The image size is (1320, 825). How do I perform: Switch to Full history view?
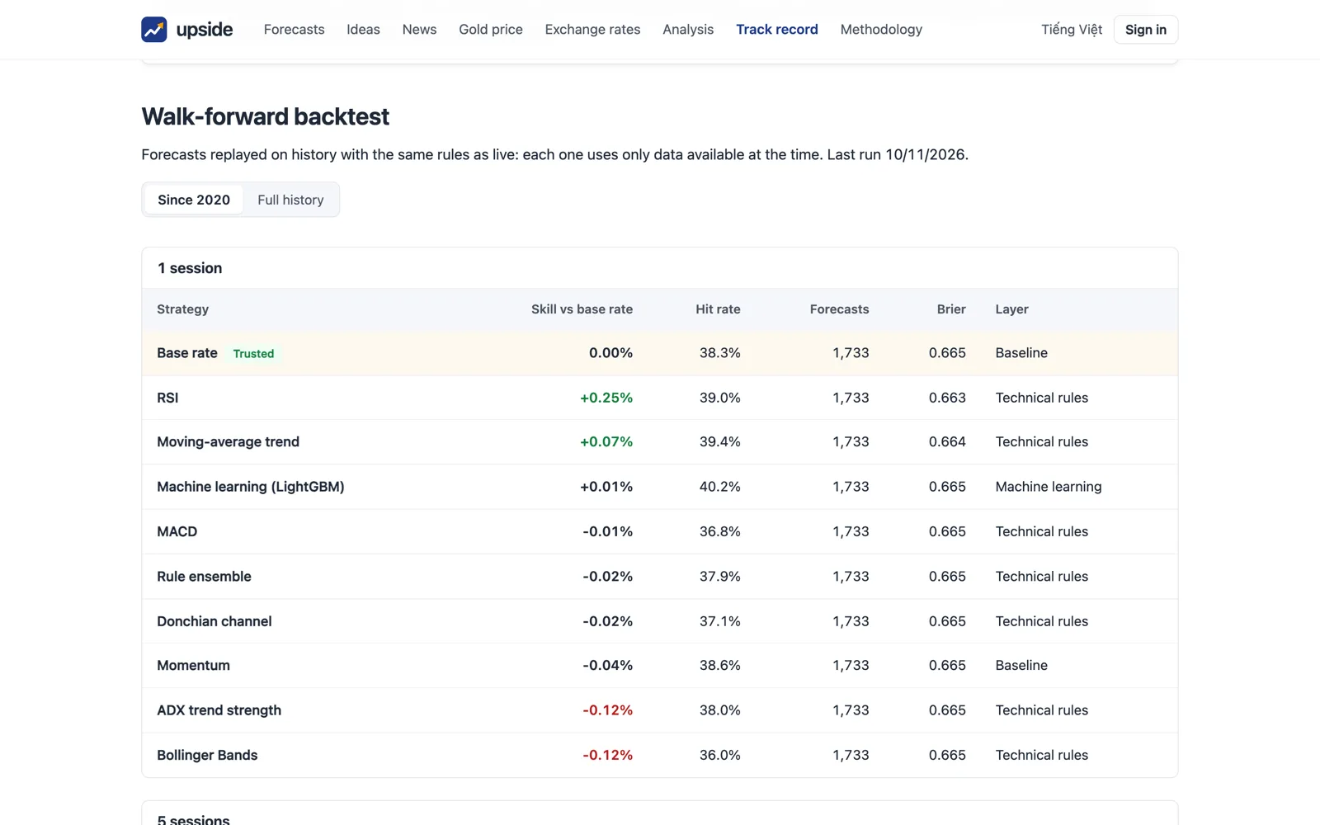[290, 200]
